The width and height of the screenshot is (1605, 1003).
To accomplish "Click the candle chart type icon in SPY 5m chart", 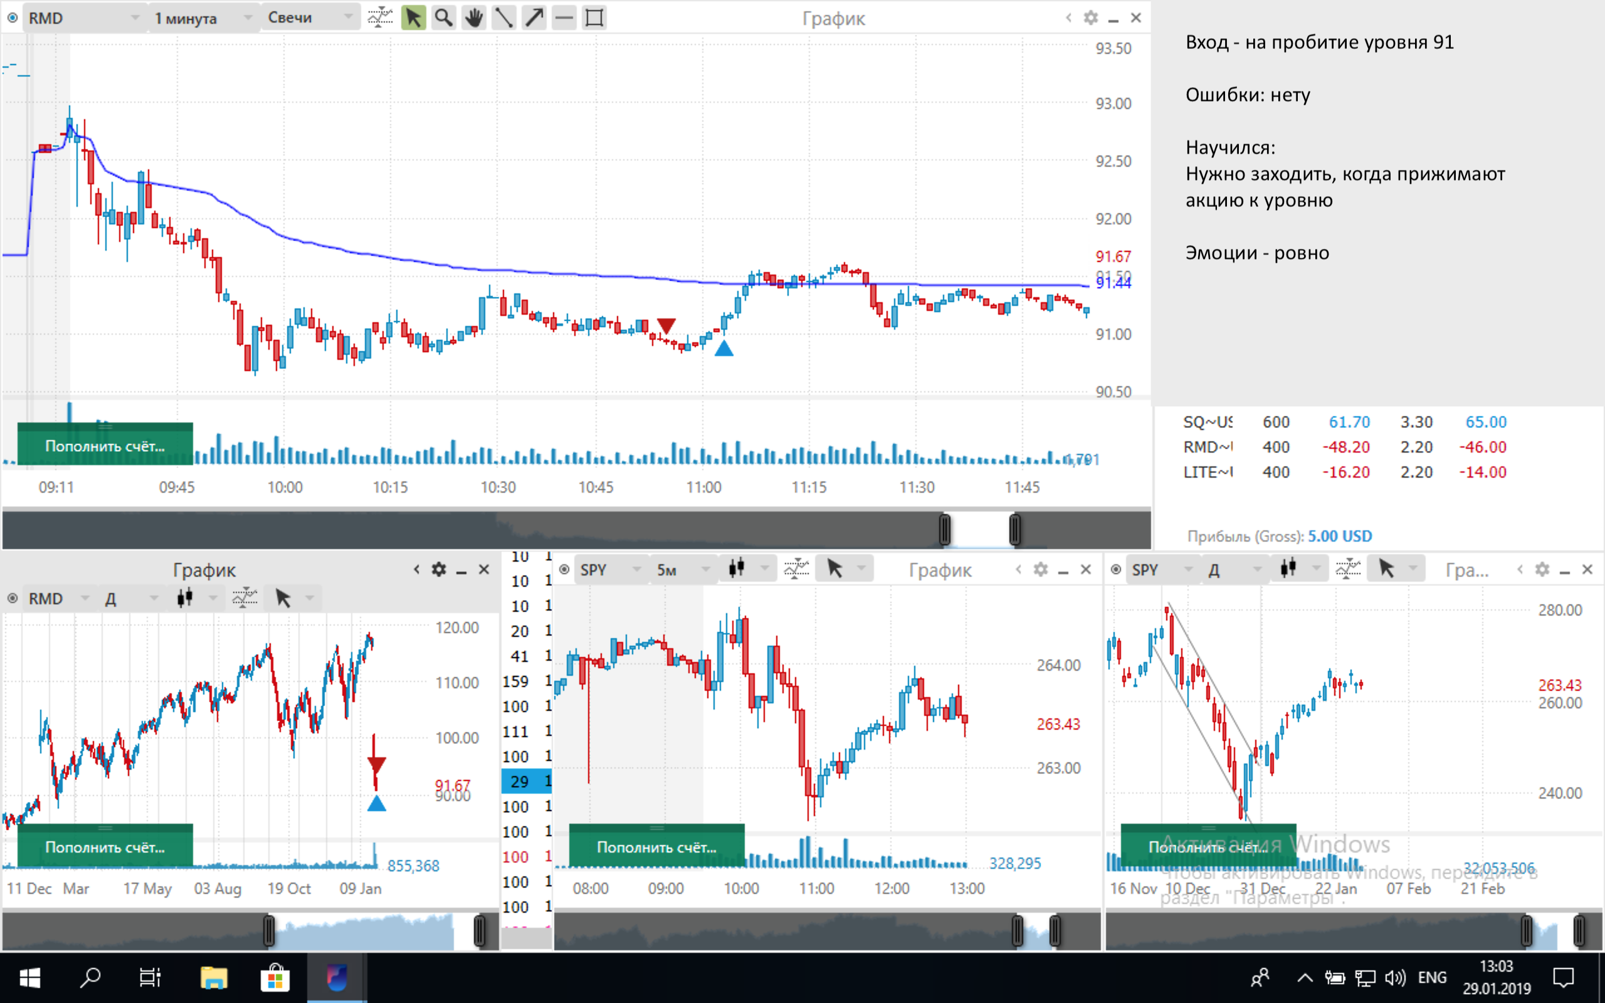I will [737, 569].
